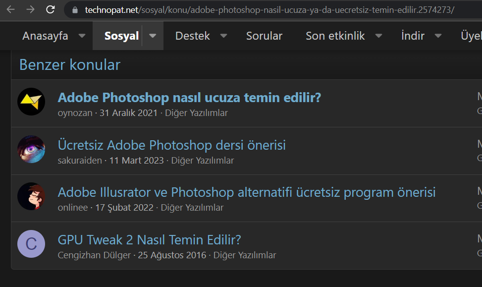Expand the Son etkinlik dropdown arrow
482x287 pixels.
click(378, 36)
